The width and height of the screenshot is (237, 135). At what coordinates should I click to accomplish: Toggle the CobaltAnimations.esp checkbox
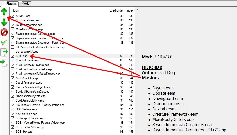click(x=13, y=83)
